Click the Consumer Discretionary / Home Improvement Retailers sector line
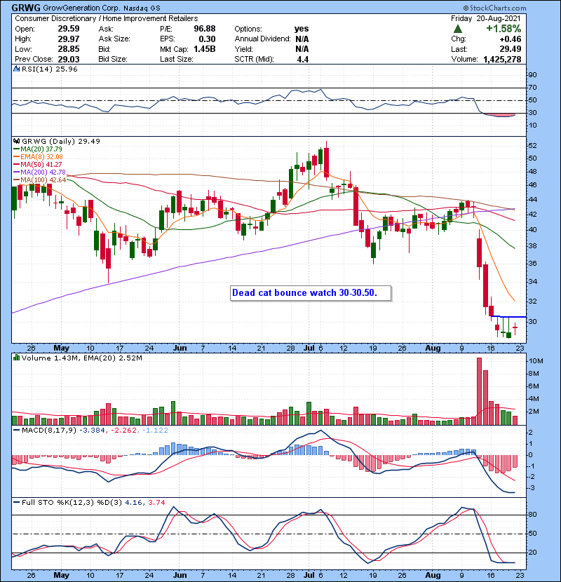Screen dimensions: 561x582 tap(106, 18)
